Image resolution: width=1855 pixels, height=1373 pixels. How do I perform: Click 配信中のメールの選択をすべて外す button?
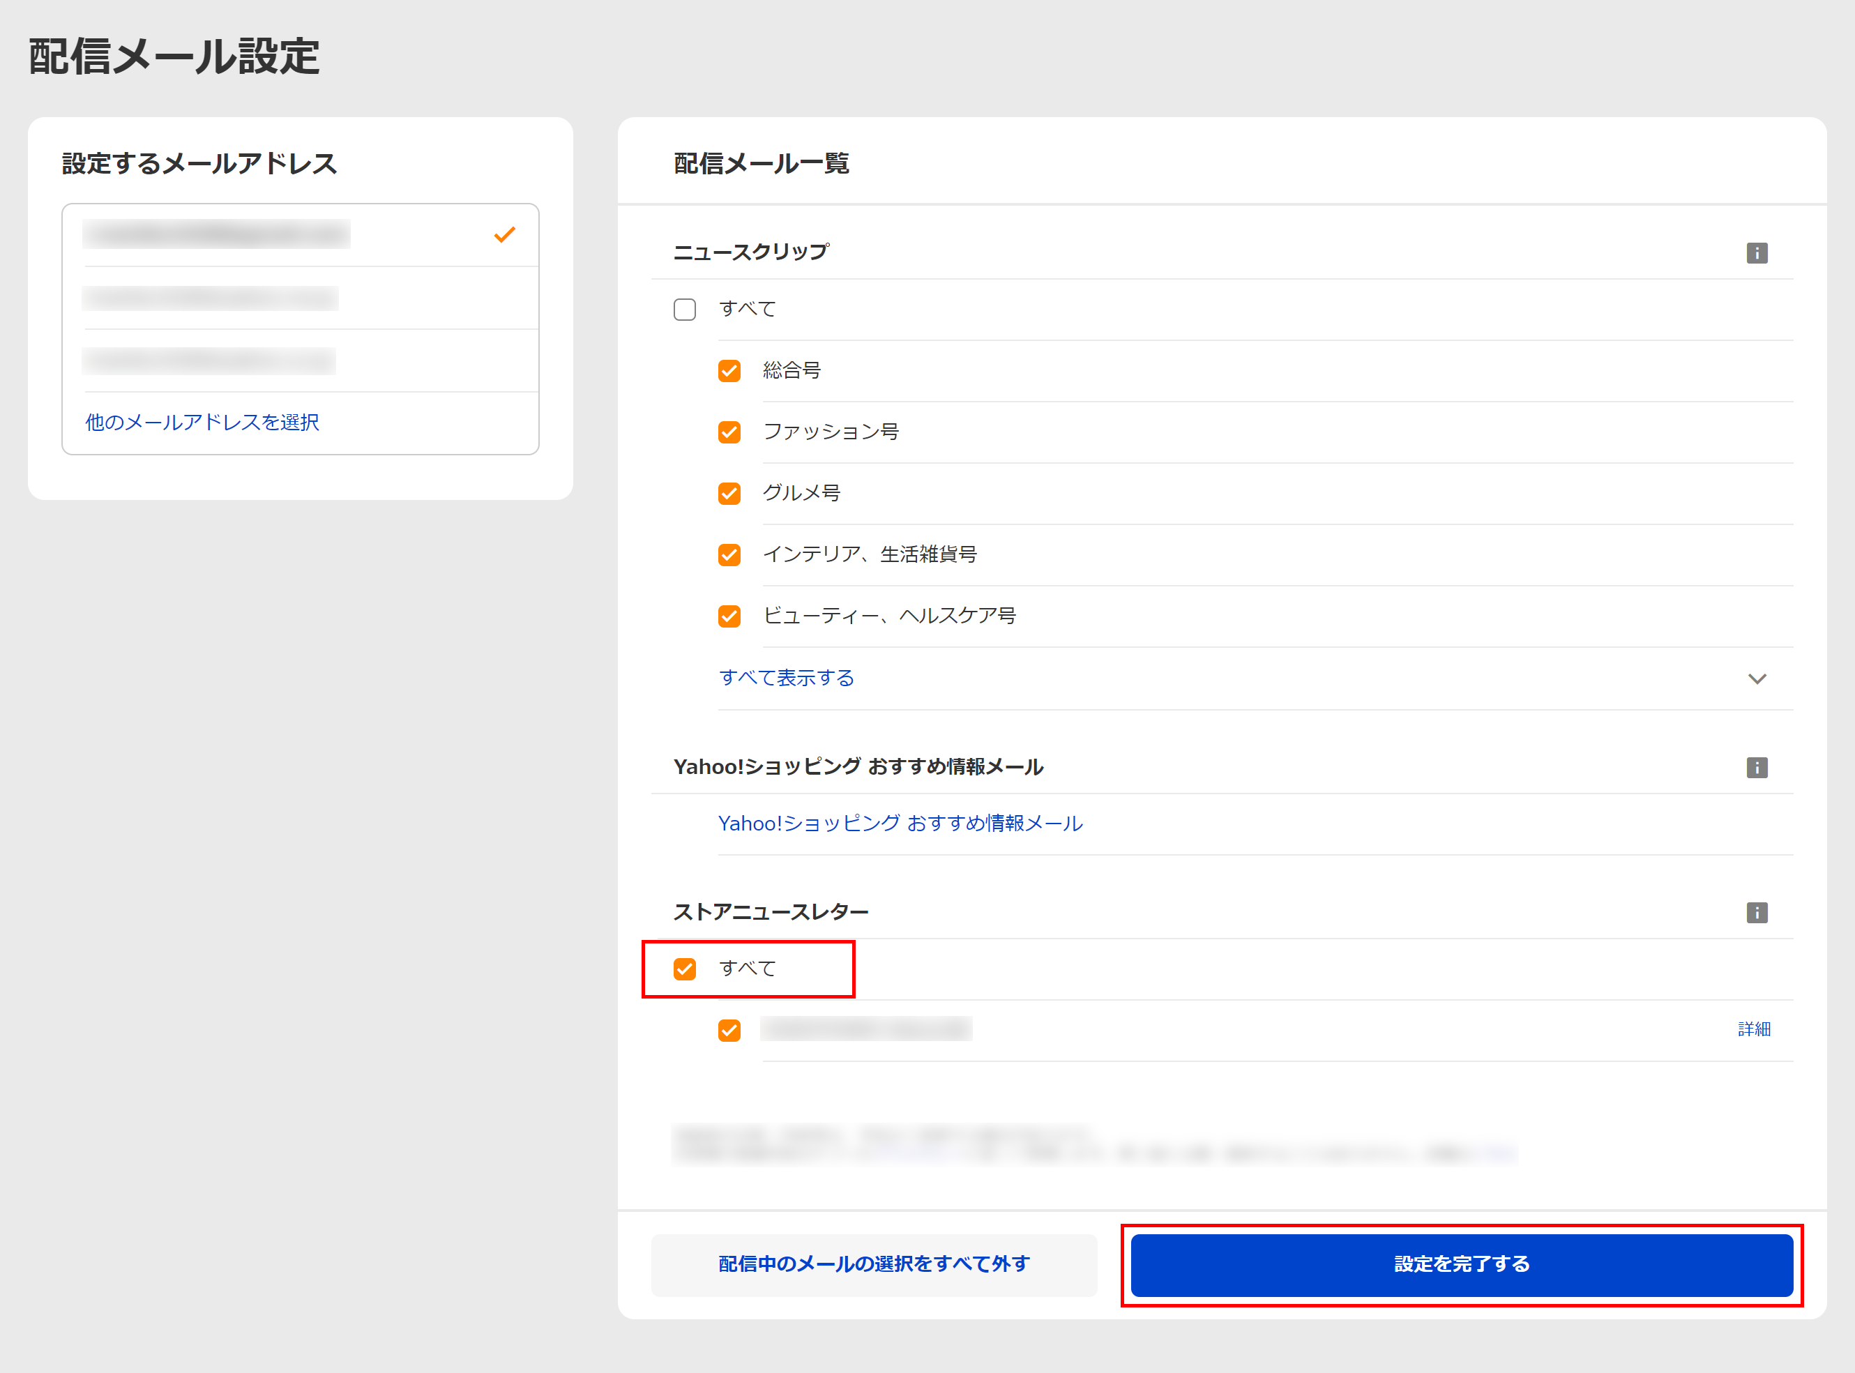[x=874, y=1265]
